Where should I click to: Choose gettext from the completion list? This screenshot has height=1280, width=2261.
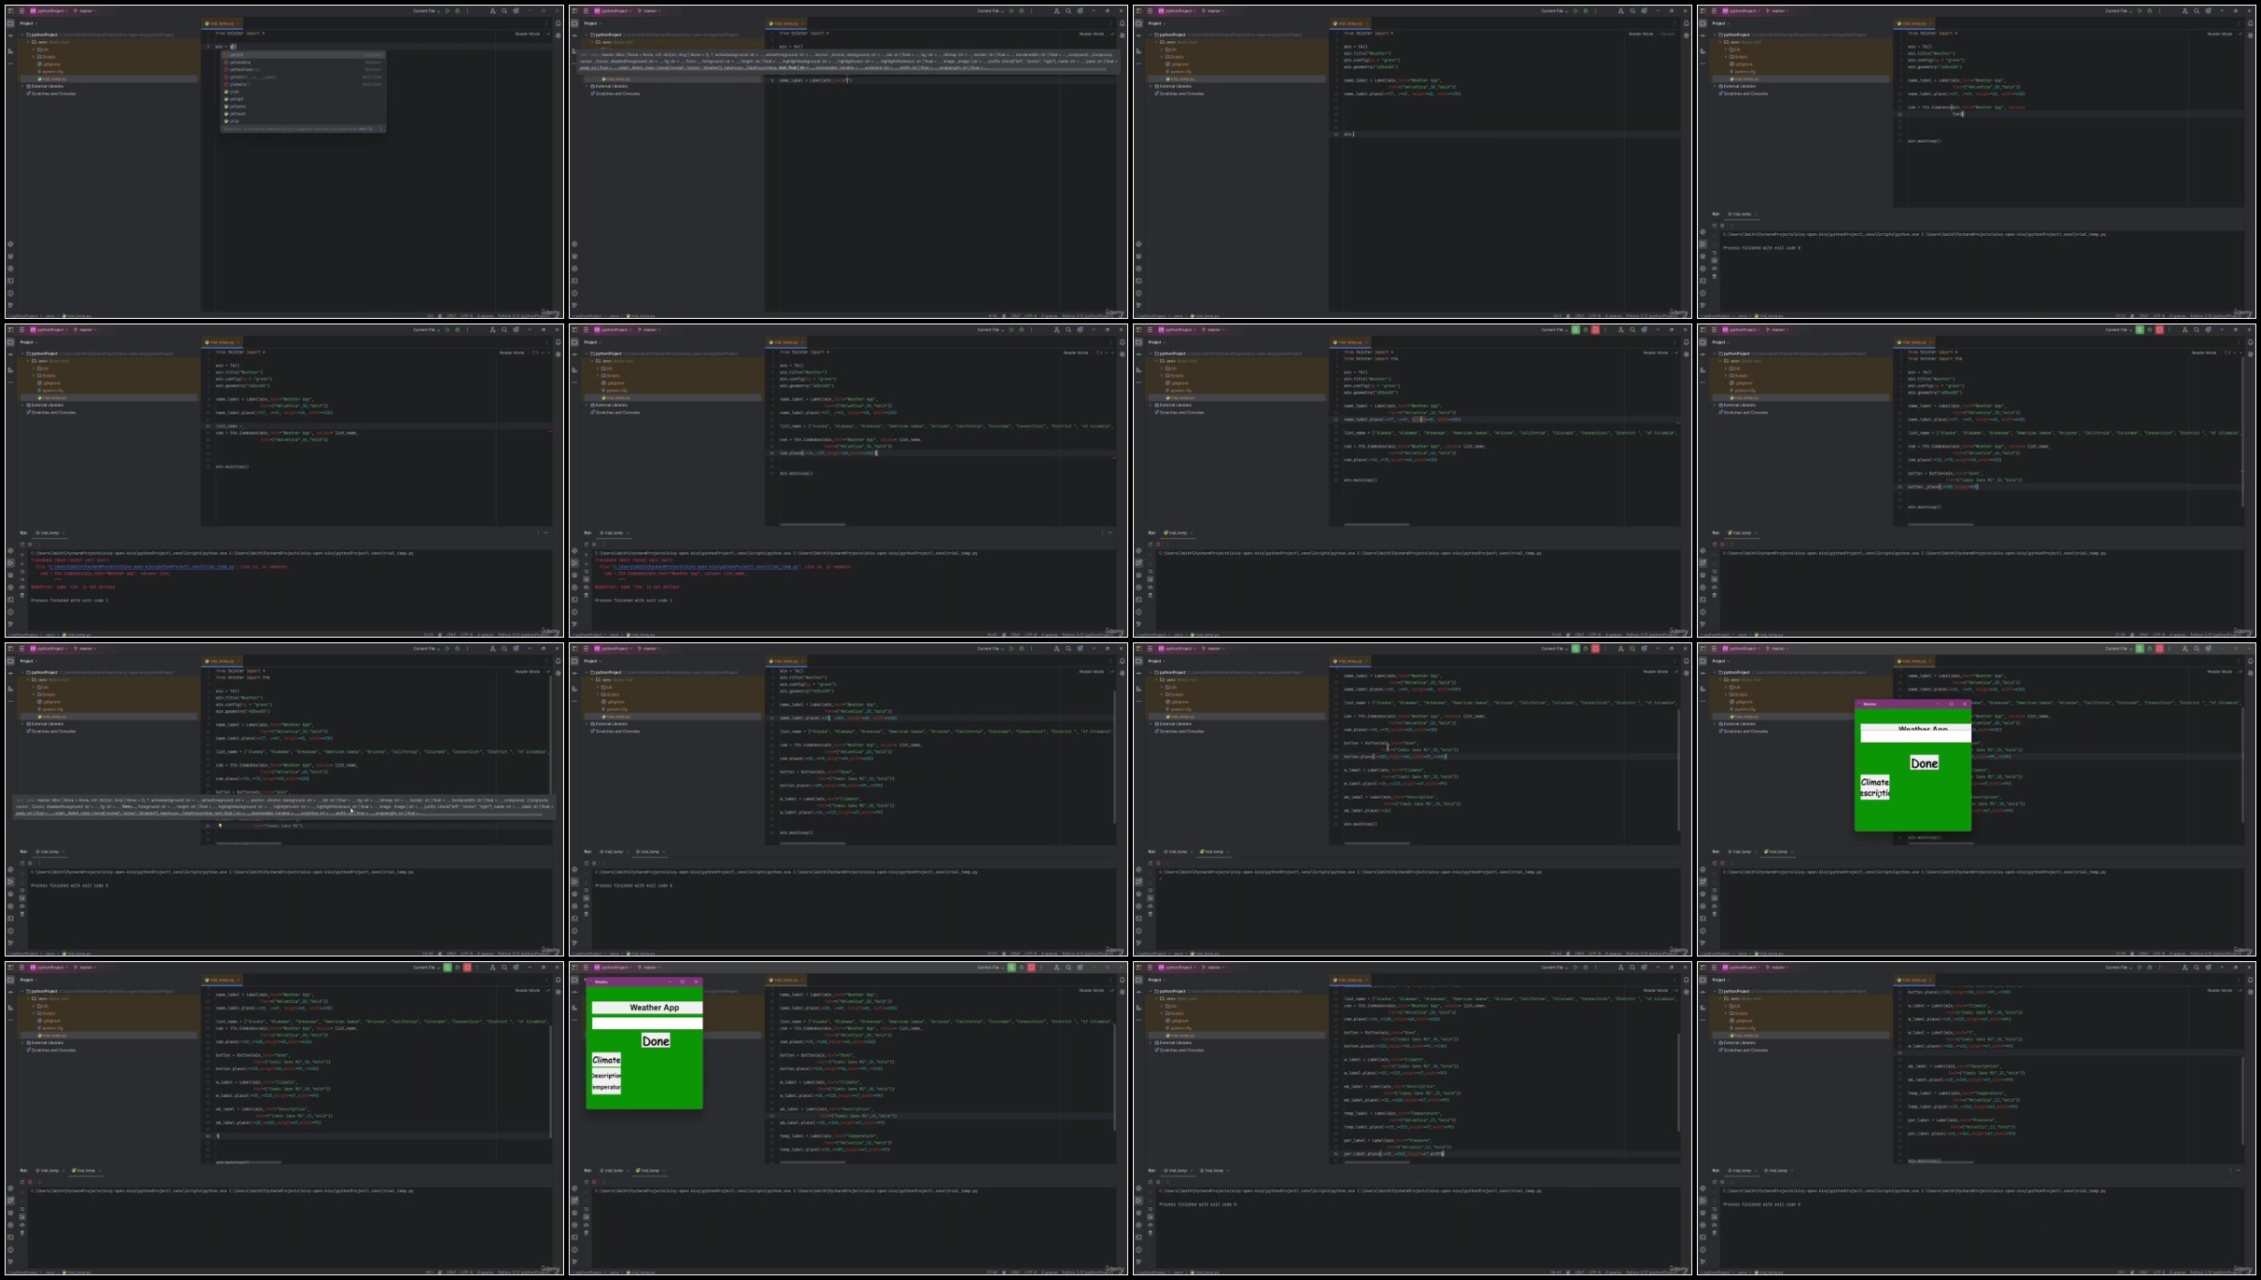pos(303,114)
